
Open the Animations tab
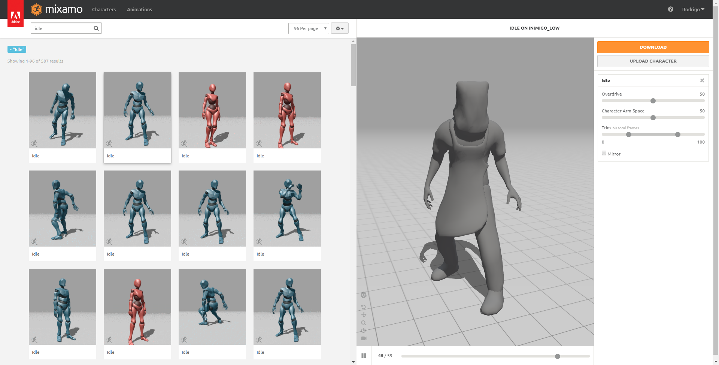coord(139,9)
